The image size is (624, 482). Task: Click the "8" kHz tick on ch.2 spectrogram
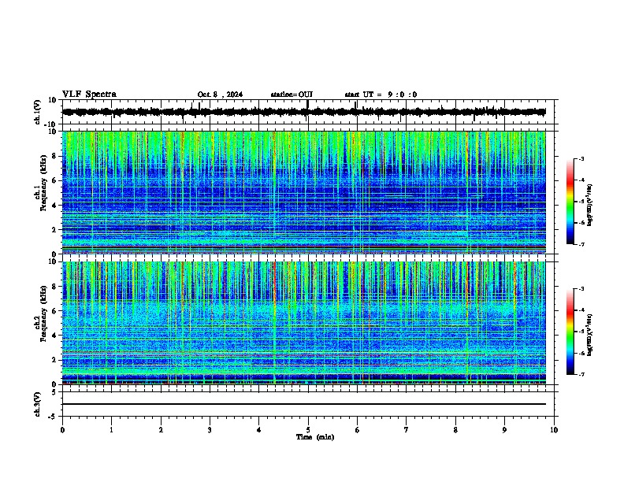coord(55,287)
